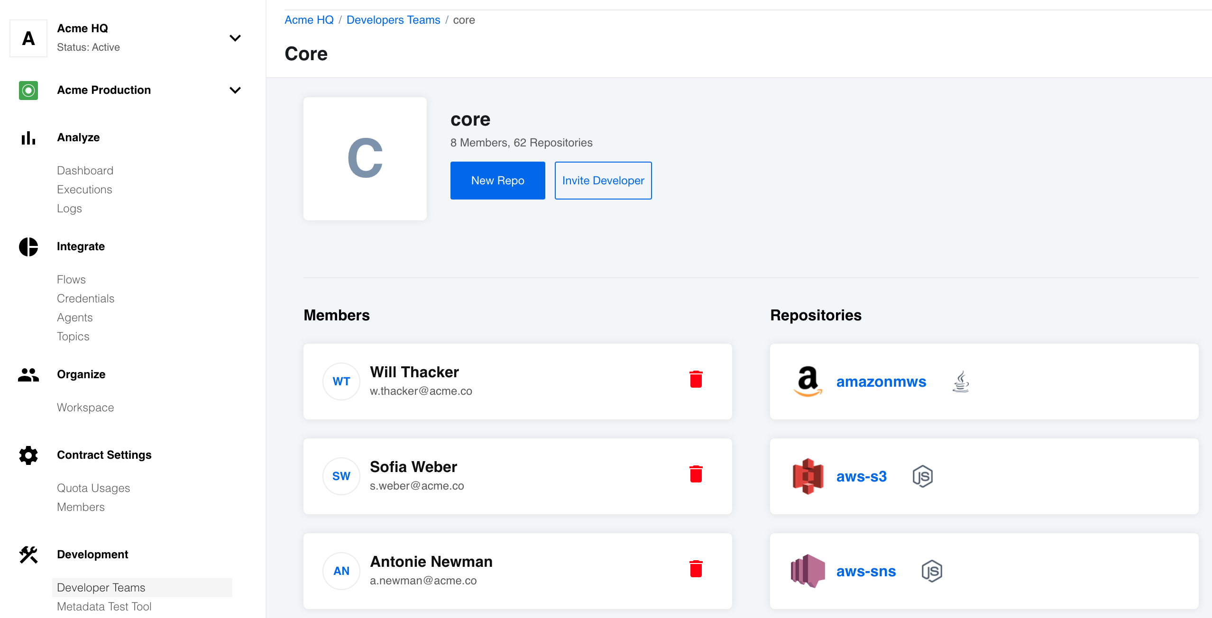Click the amazonmws repository icon
Screen dimensions: 1212x618
point(808,382)
